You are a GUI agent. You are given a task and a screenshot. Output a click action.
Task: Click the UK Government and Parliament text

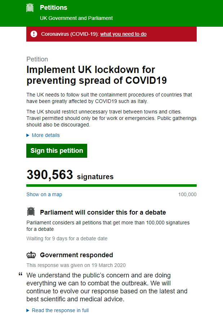tap(76, 18)
